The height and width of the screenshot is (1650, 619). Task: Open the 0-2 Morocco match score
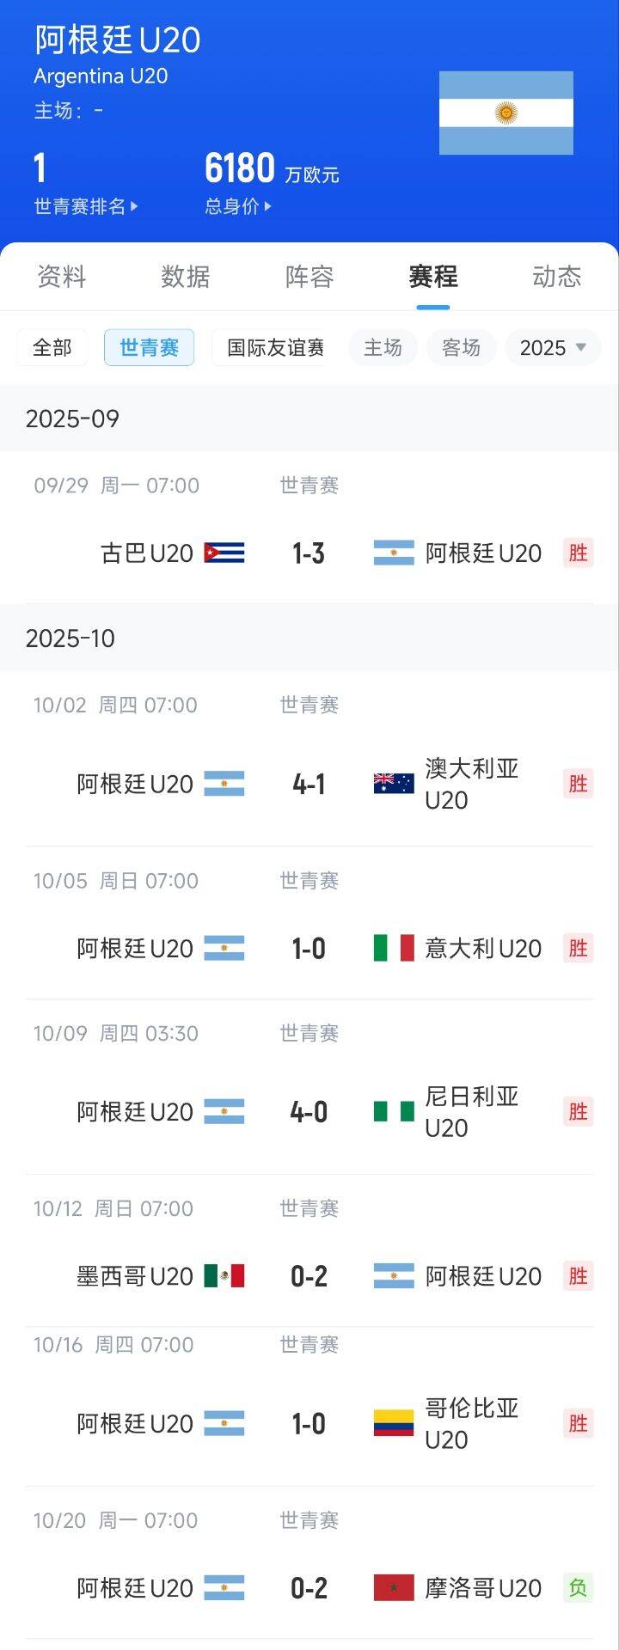tap(309, 1588)
